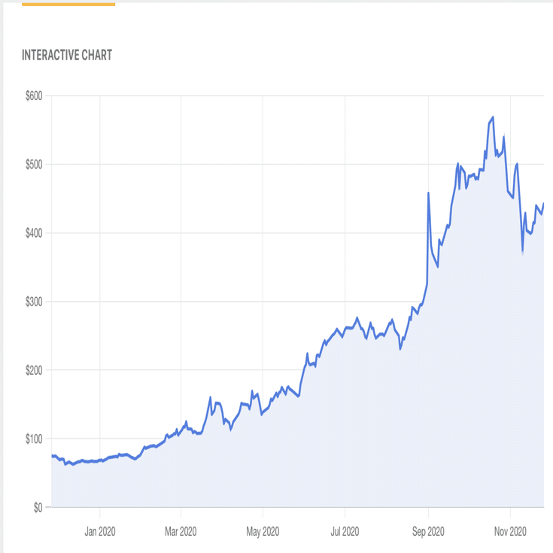
Task: Click the sharp price spike at Sep 2020
Action: tap(428, 193)
